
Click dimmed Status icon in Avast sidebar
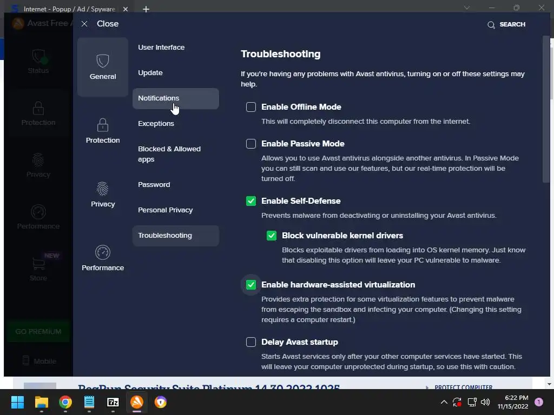38,56
